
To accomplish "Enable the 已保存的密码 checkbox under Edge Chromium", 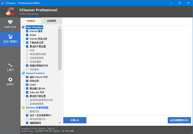I will tap(27, 58).
